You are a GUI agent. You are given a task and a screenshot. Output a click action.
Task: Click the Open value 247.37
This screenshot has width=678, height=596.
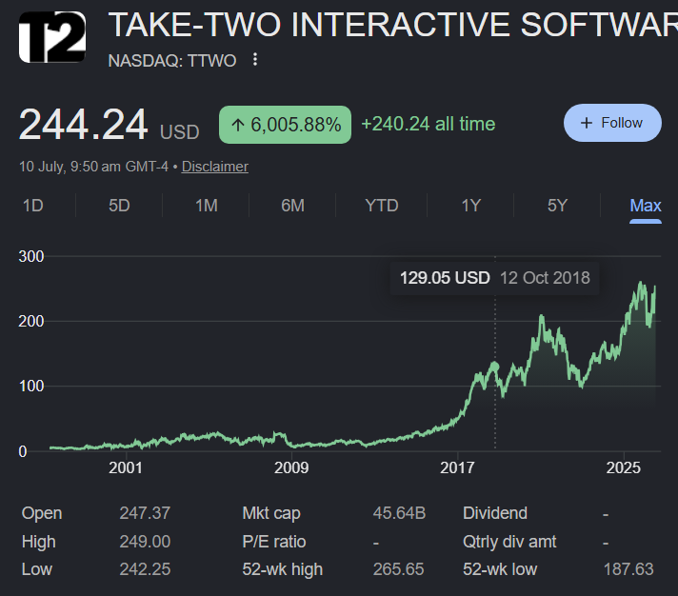tap(145, 513)
